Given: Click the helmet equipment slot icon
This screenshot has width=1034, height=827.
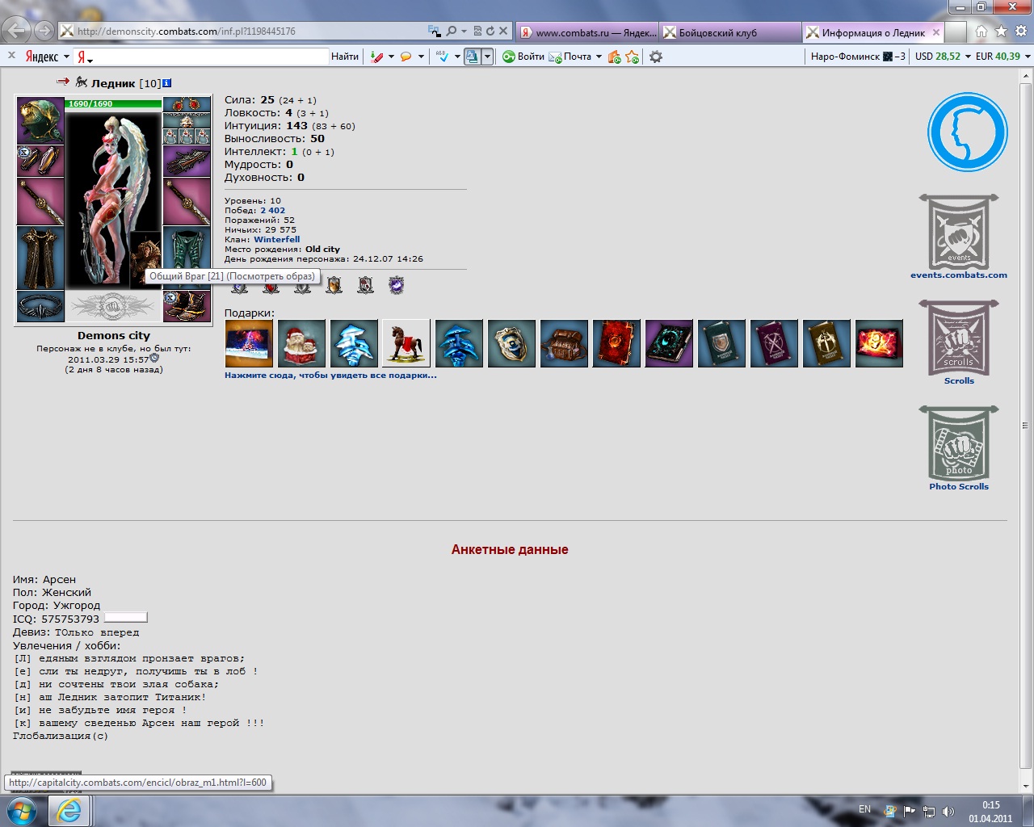Looking at the screenshot, I should tap(40, 121).
